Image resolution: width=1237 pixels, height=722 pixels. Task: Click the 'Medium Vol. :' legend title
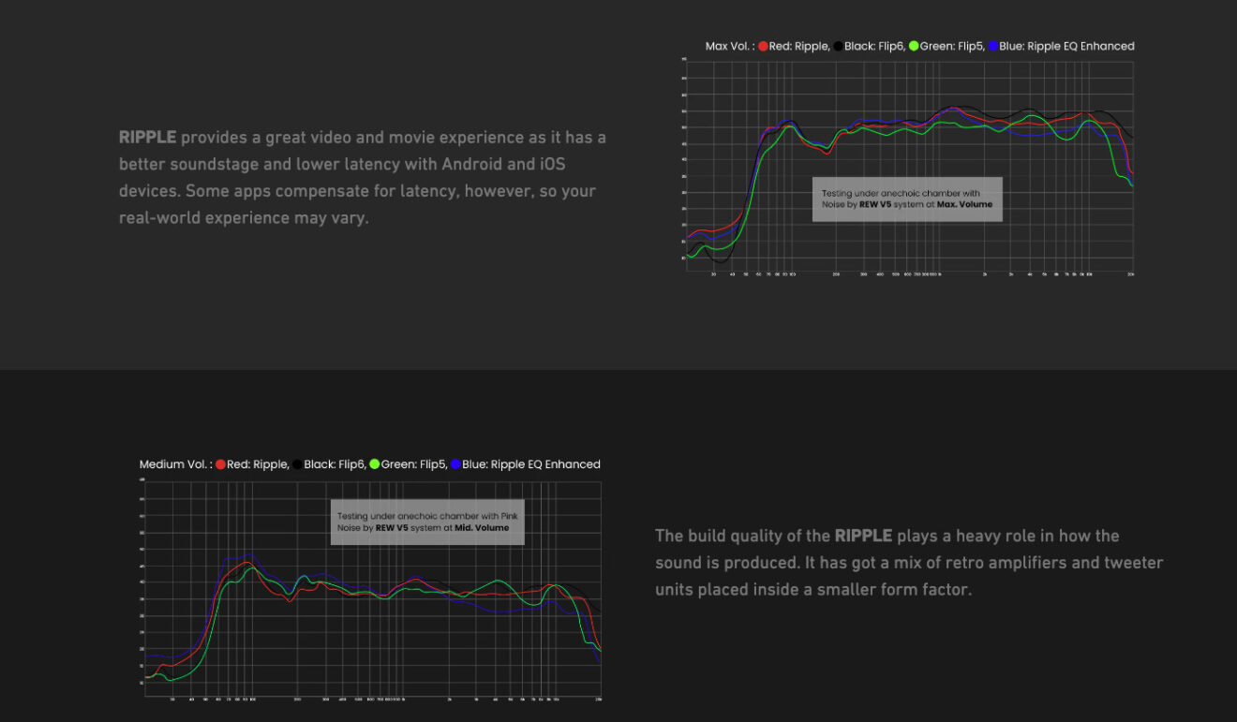pyautogui.click(x=175, y=464)
